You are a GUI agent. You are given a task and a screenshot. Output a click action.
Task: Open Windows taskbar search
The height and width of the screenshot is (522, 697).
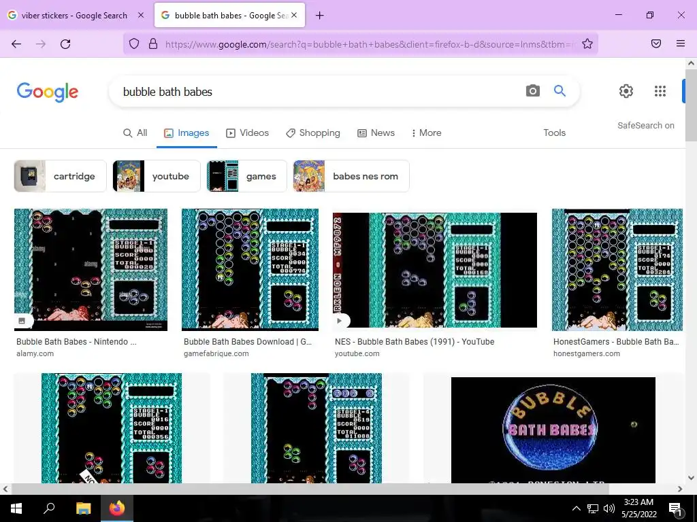(x=49, y=508)
